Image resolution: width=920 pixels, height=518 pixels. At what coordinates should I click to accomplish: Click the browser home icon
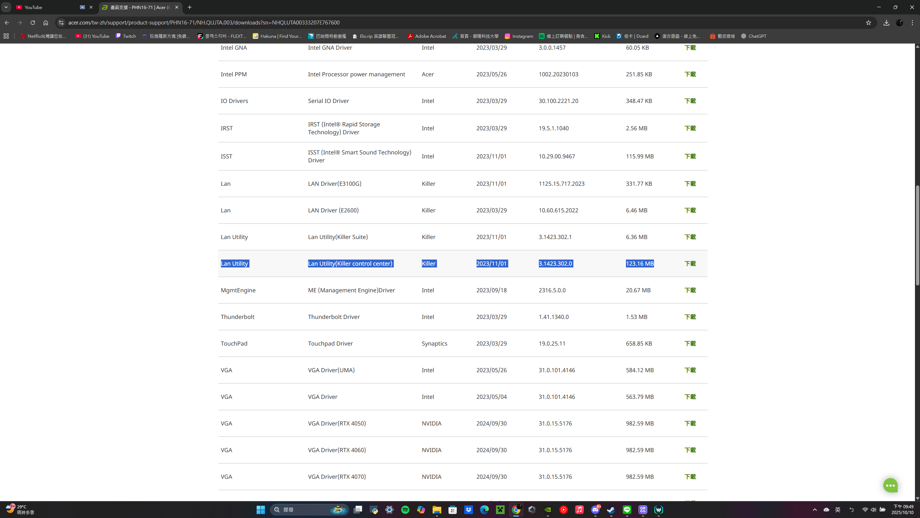[46, 23]
